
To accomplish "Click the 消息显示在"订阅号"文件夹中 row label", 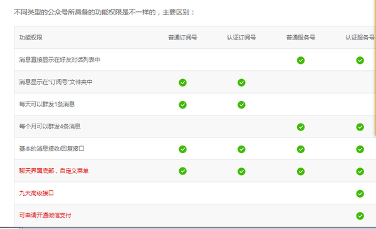I will coord(56,82).
